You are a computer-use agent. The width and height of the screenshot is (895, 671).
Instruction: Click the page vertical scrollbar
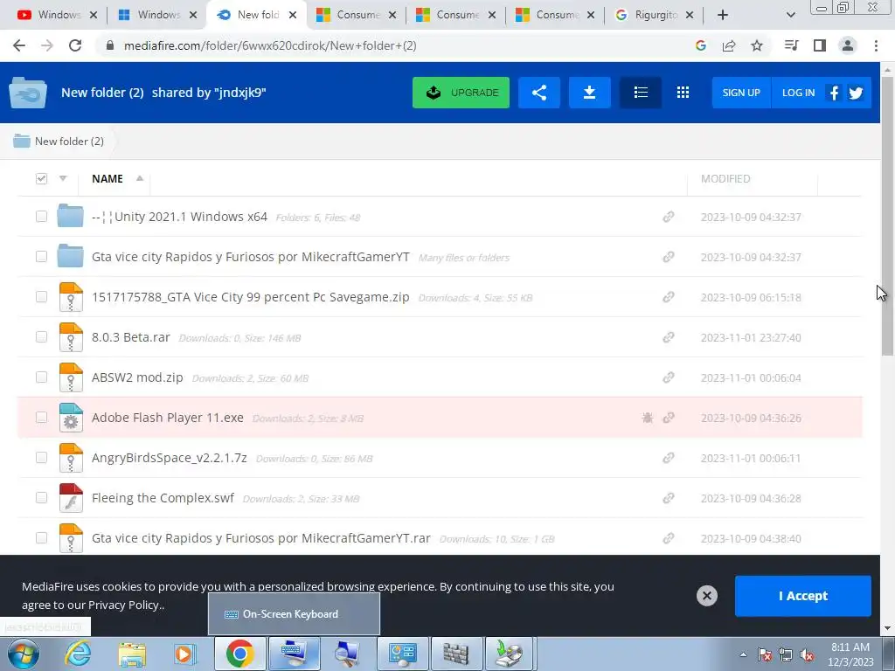click(x=888, y=217)
